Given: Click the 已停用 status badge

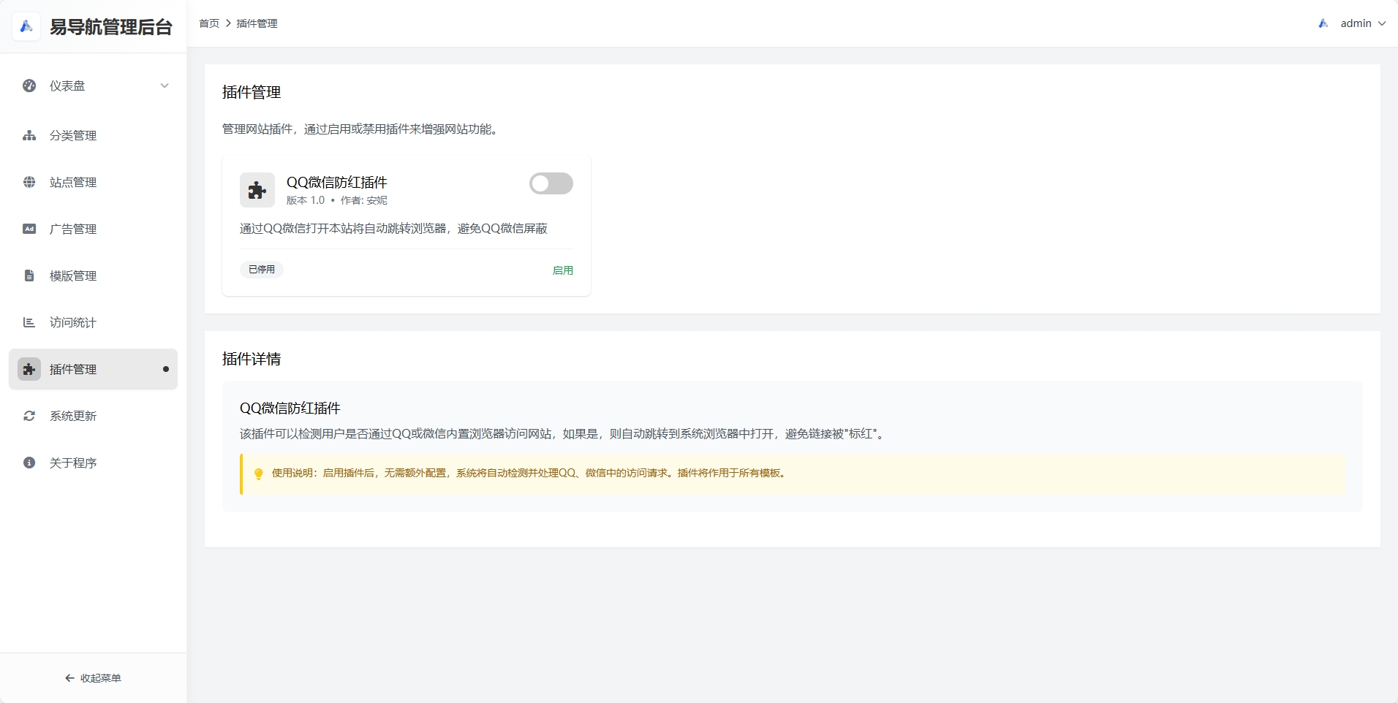Looking at the screenshot, I should coord(261,269).
